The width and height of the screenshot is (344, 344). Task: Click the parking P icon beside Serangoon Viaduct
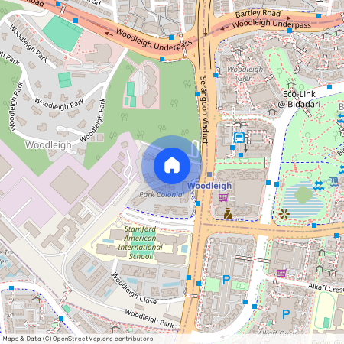[x=226, y=280]
